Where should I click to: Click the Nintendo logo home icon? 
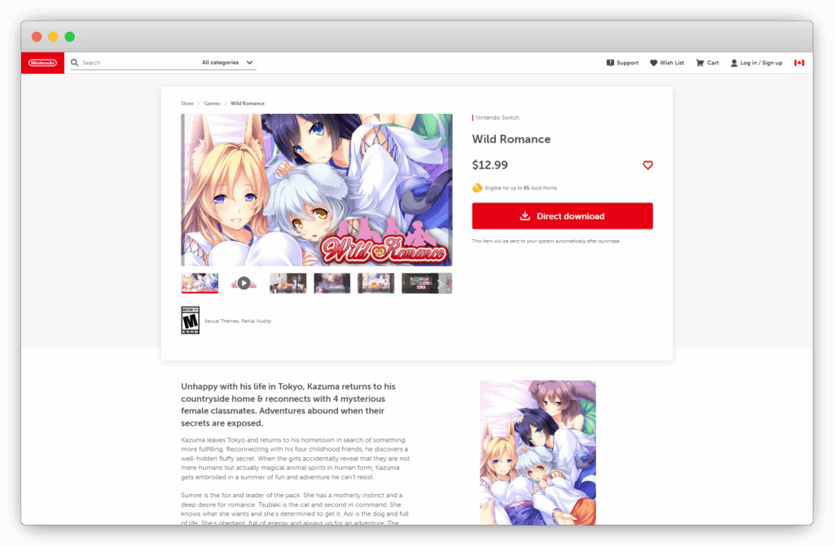(42, 63)
